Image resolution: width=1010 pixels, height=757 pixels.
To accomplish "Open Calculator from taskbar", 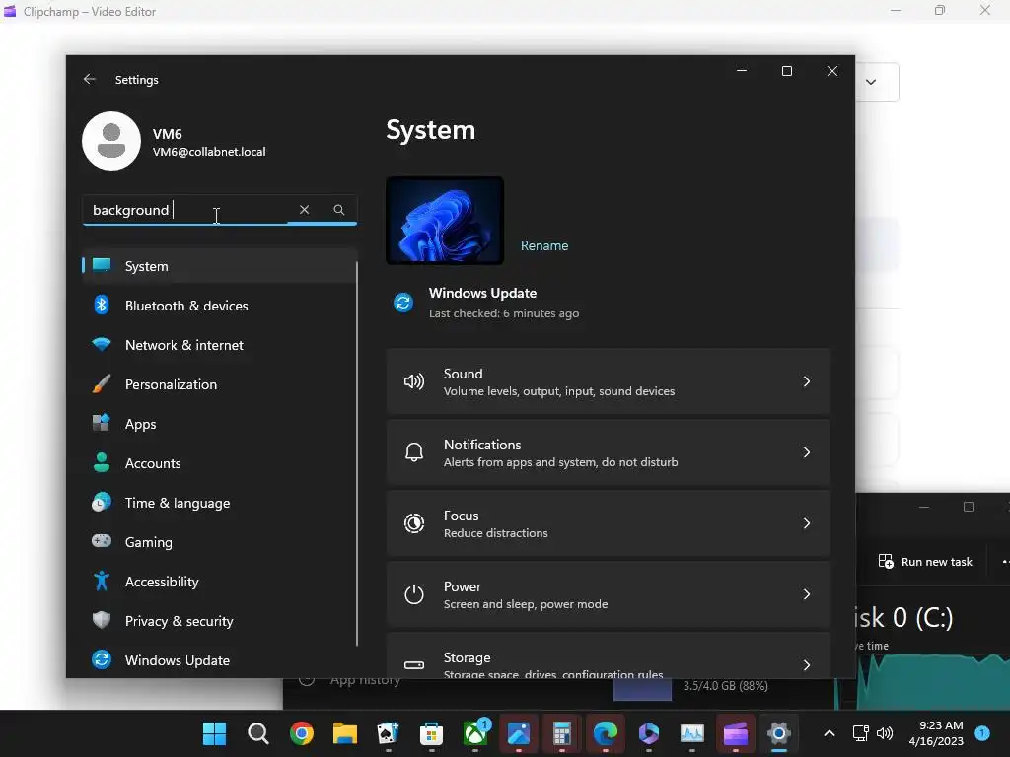I will pyautogui.click(x=561, y=733).
